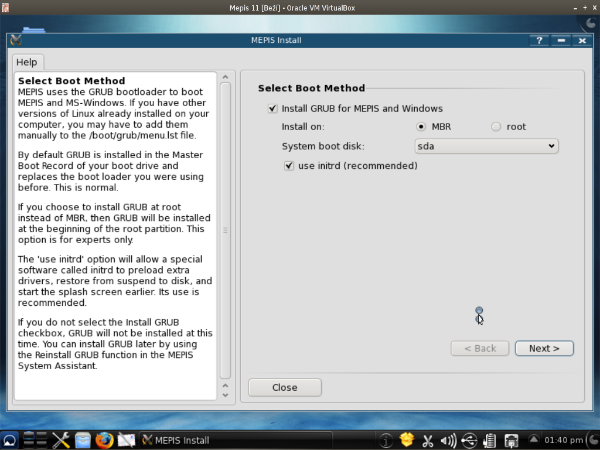The image size is (600, 450).
Task: Click the tray icon left of the network plug
Action: tap(490, 441)
